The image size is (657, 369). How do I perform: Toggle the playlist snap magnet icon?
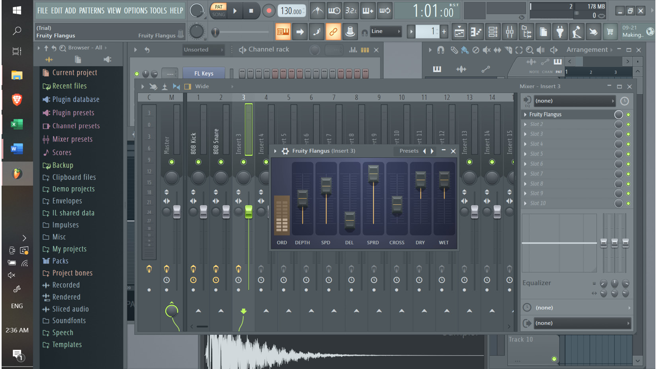tap(441, 50)
